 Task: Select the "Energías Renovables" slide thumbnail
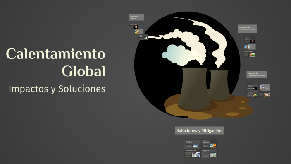point(192,144)
